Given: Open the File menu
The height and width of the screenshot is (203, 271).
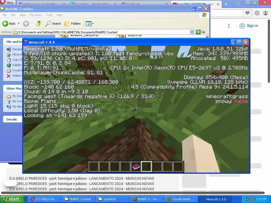Looking at the screenshot, I should tap(4, 15).
